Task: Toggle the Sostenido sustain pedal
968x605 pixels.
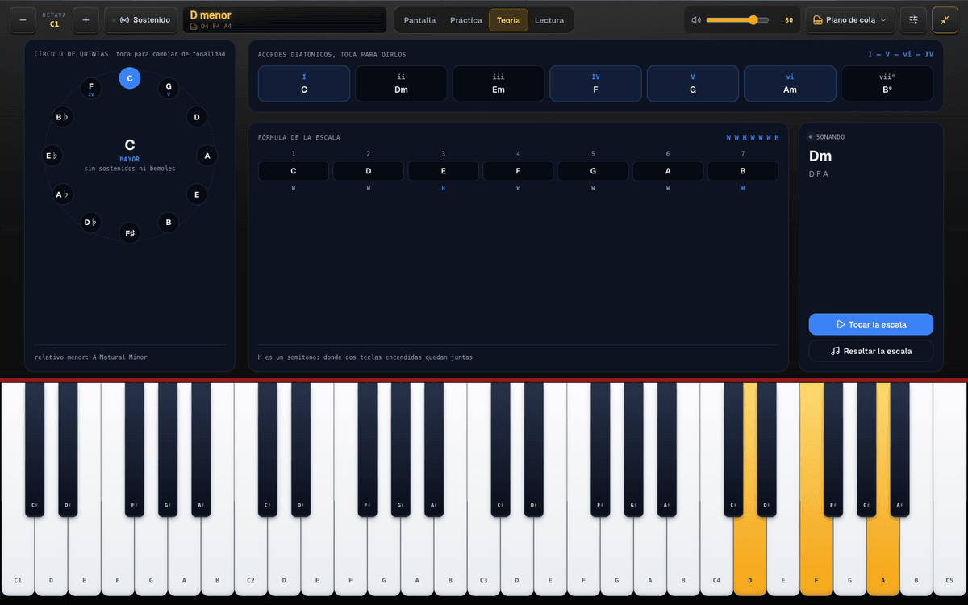Action: click(x=141, y=20)
